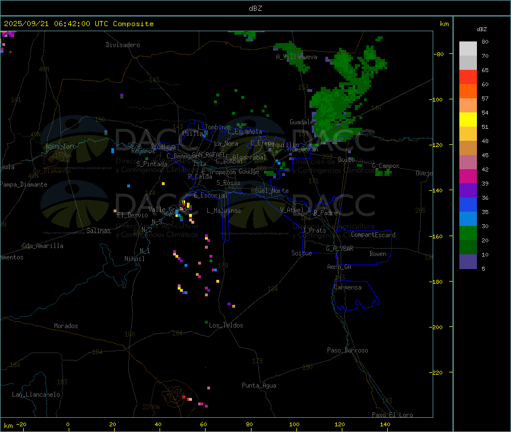Click the timestamp 2025/09/21 06:42:00 UTC Composite
Screen dimensions: 511x432
[x=78, y=24]
